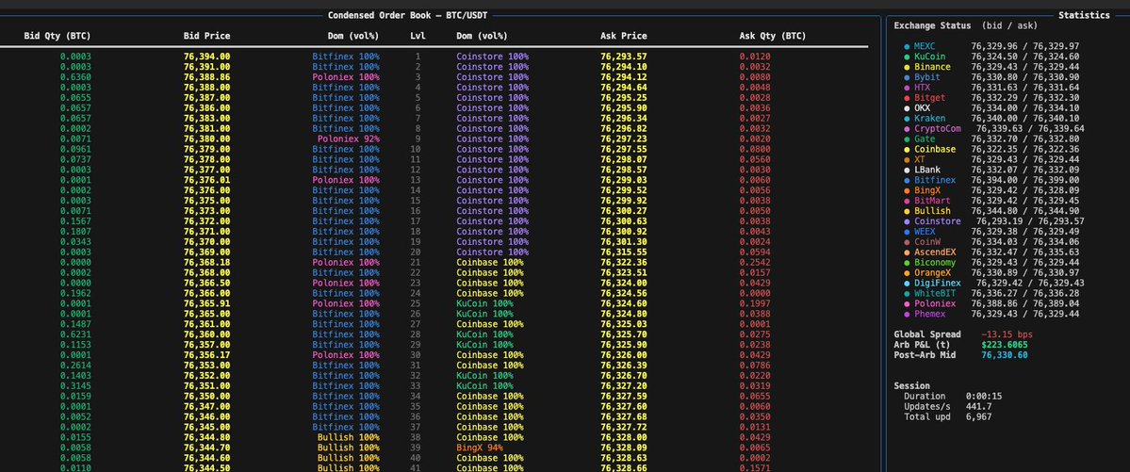Select ask price 76,293.57 in the order book
Image resolution: width=1130 pixels, height=472 pixels.
click(623, 57)
